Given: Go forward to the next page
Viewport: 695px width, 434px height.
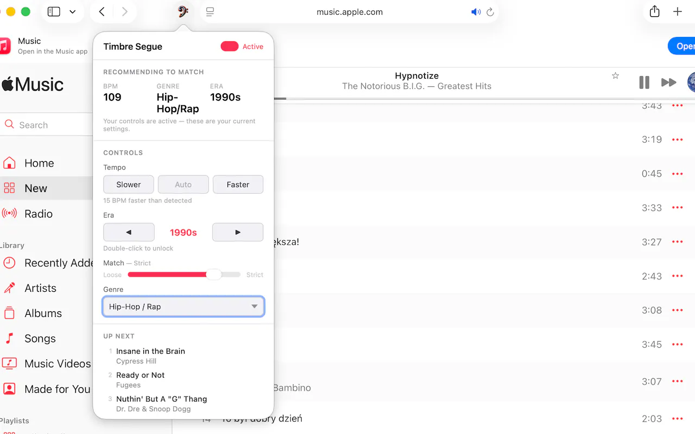Looking at the screenshot, I should (125, 11).
